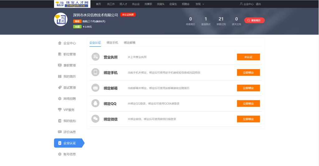
Task: Open 招聘会 in the top navigation
Action: (x=186, y=4)
